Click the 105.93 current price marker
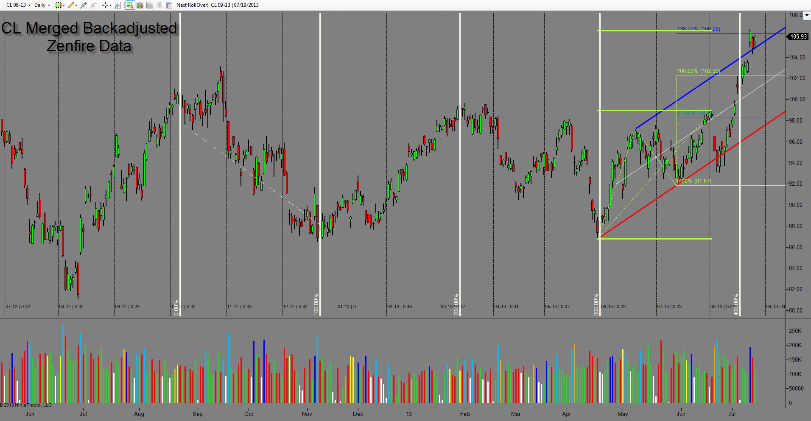This screenshot has width=811, height=421. point(798,36)
